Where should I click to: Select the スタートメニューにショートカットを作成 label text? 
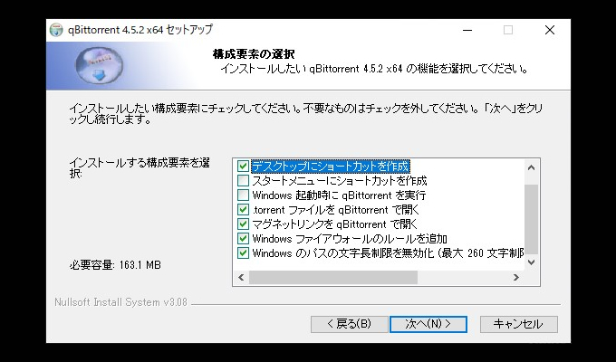point(339,181)
